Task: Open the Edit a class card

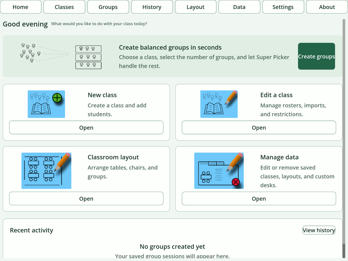Action: 259,127
